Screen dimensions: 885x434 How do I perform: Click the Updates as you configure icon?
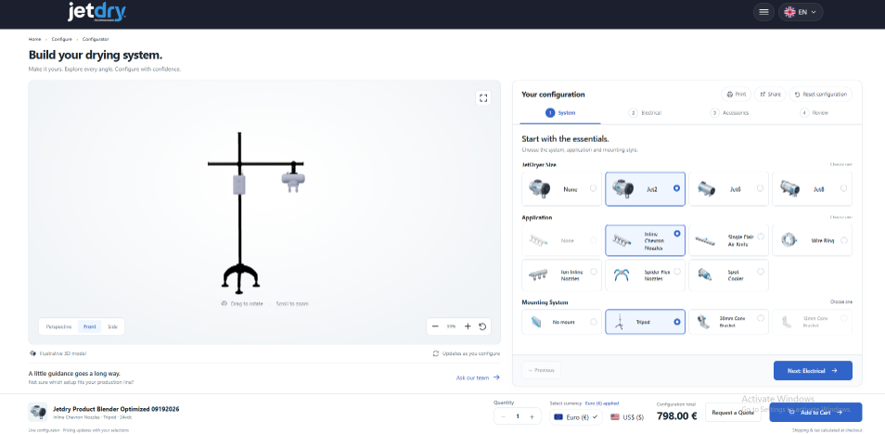coord(436,353)
